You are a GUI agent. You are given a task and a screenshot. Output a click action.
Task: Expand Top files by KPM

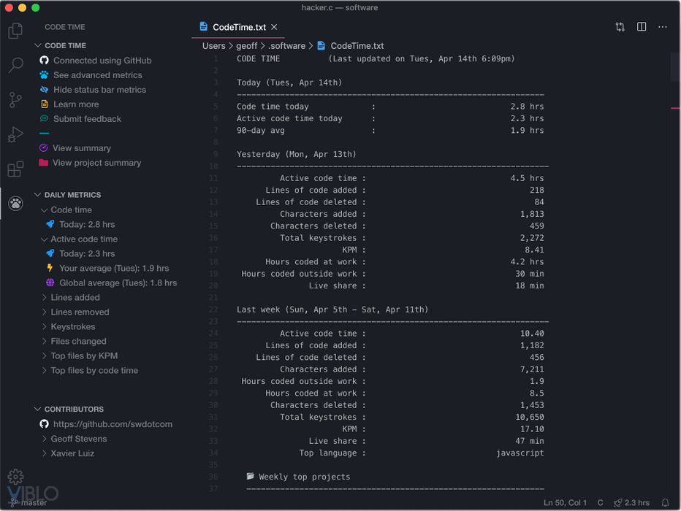[x=83, y=356]
